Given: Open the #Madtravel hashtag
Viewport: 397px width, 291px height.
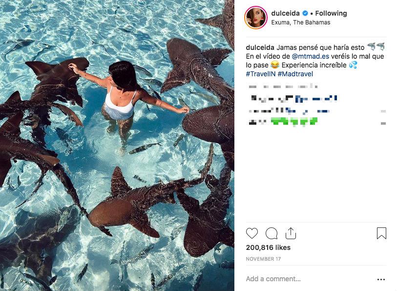Looking at the screenshot, I should [295, 74].
